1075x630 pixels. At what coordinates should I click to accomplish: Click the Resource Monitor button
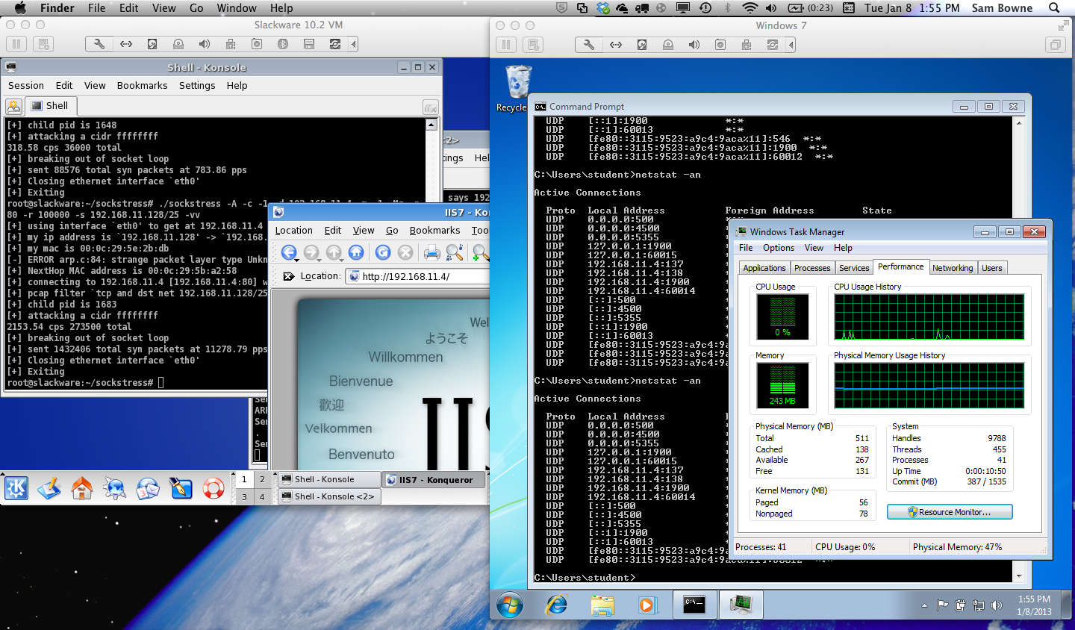click(950, 512)
